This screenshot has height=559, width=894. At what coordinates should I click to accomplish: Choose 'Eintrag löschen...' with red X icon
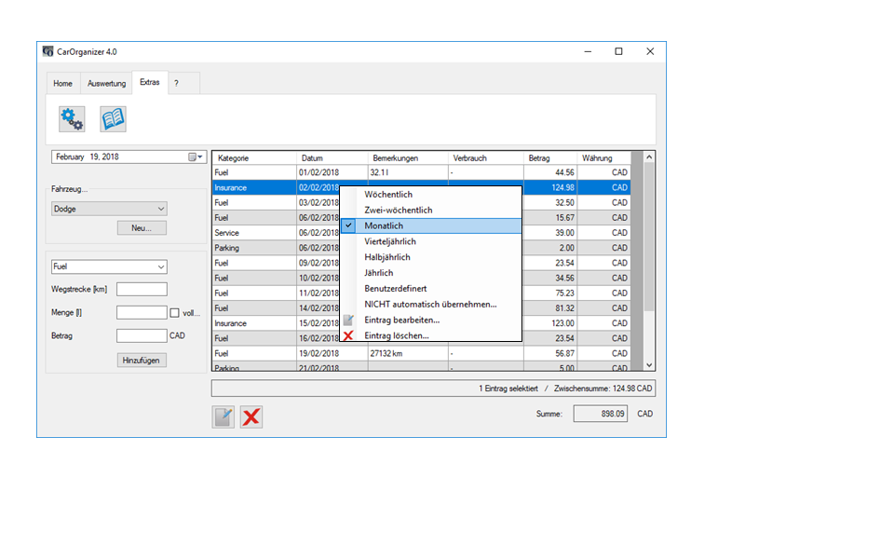(x=397, y=335)
